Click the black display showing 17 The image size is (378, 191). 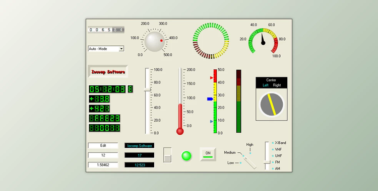[x=139, y=155]
